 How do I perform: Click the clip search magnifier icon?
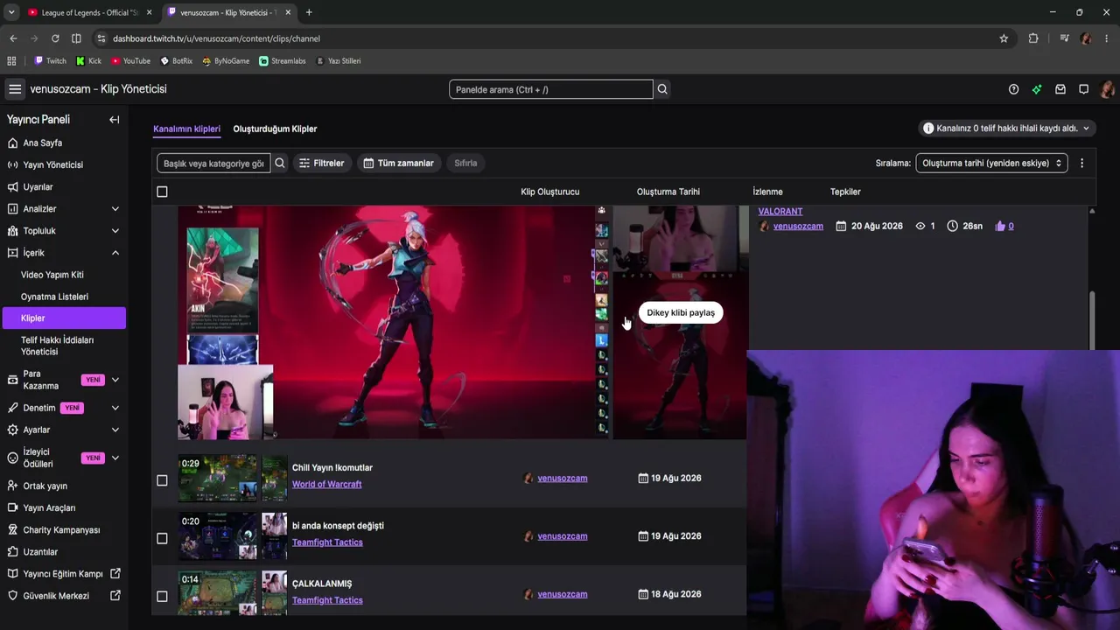click(280, 163)
